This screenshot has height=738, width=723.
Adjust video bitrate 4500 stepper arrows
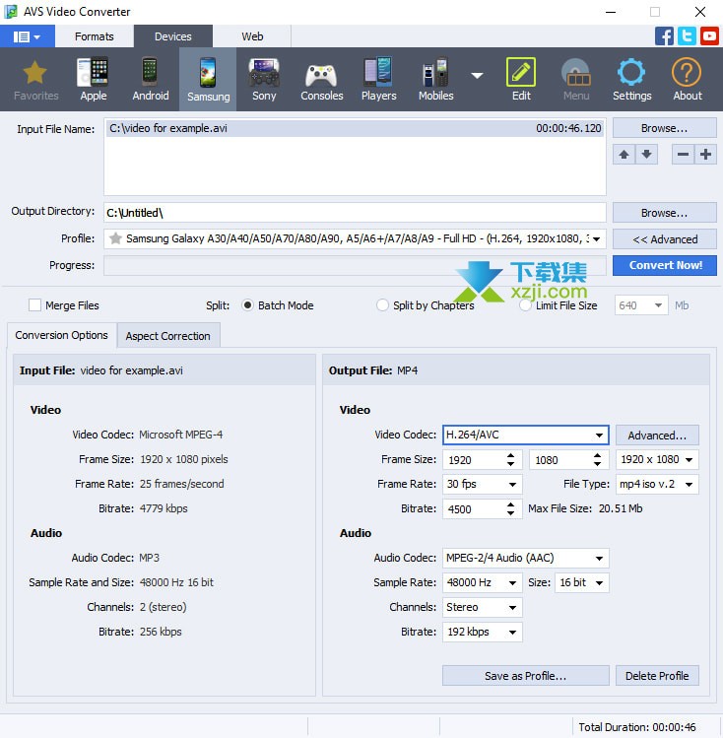(510, 508)
